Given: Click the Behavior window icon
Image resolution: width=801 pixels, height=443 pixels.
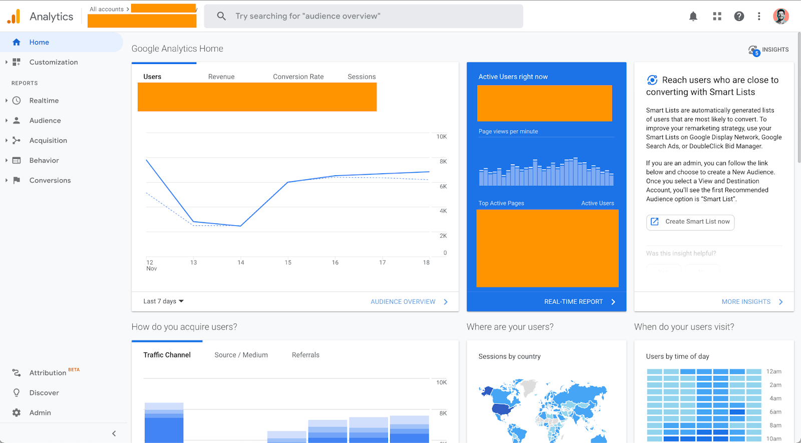Looking at the screenshot, I should (x=17, y=161).
